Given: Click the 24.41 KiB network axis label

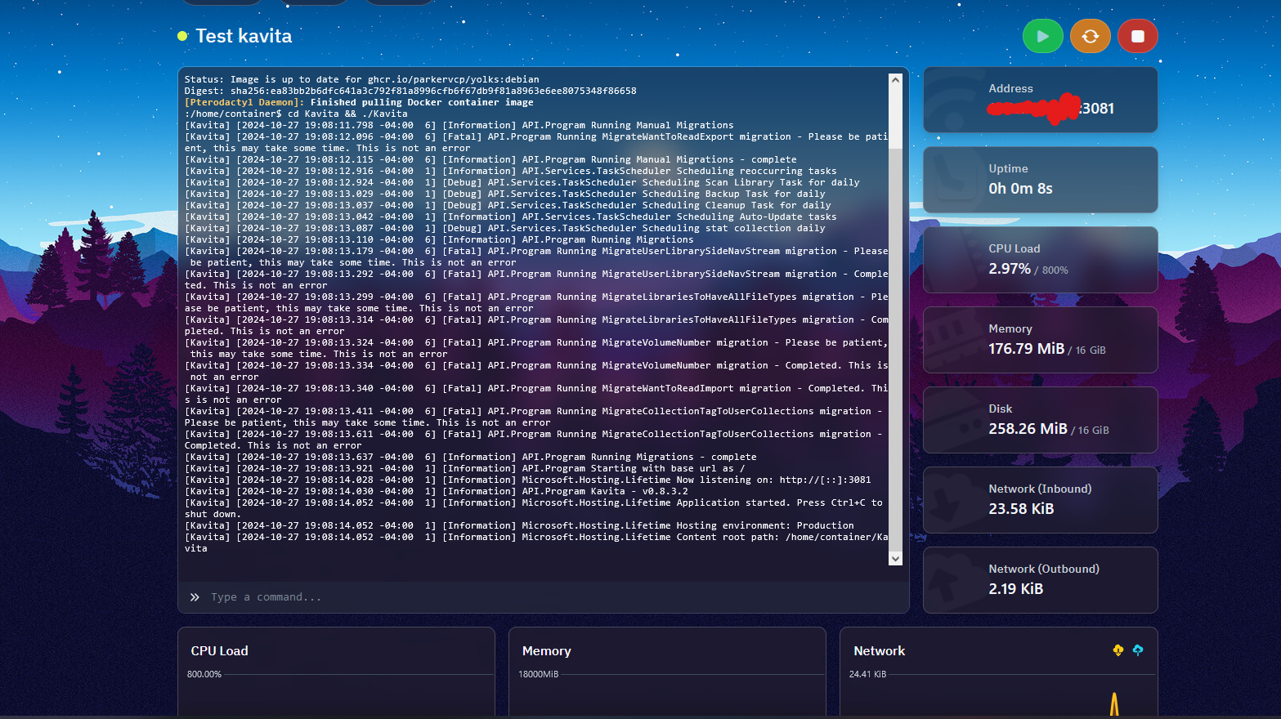Looking at the screenshot, I should coord(867,674).
